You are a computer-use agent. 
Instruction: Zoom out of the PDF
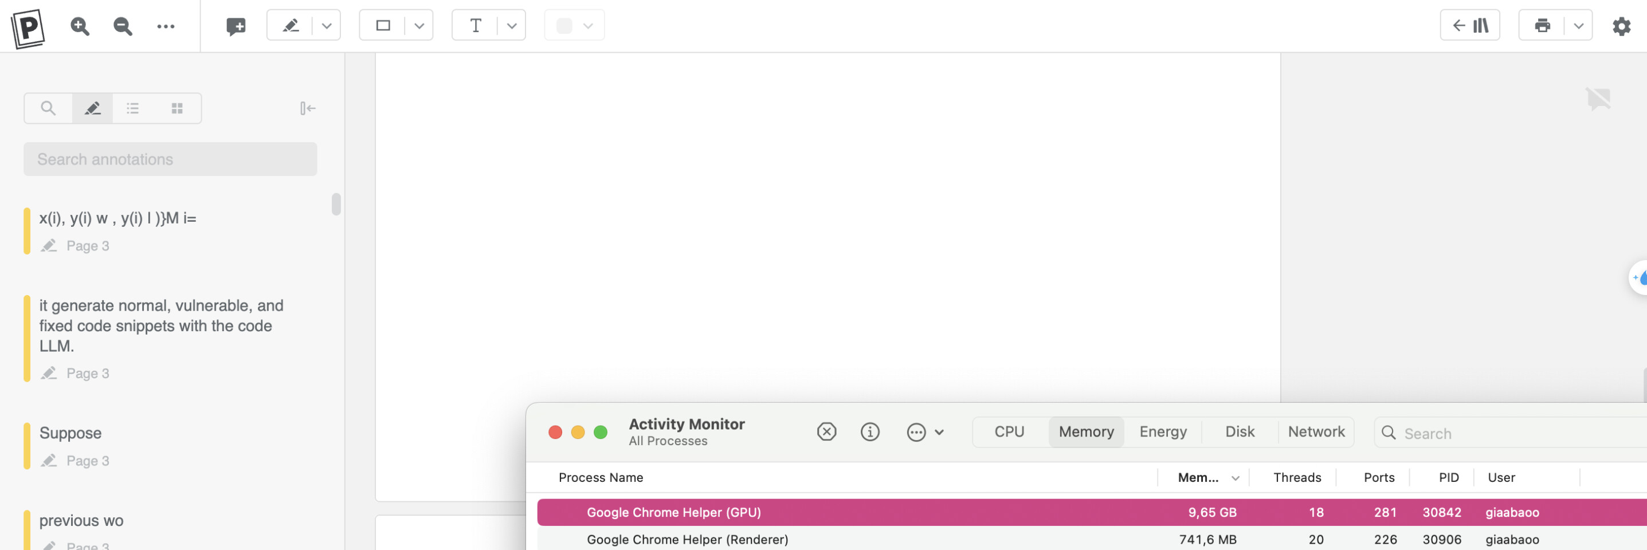[x=123, y=26]
